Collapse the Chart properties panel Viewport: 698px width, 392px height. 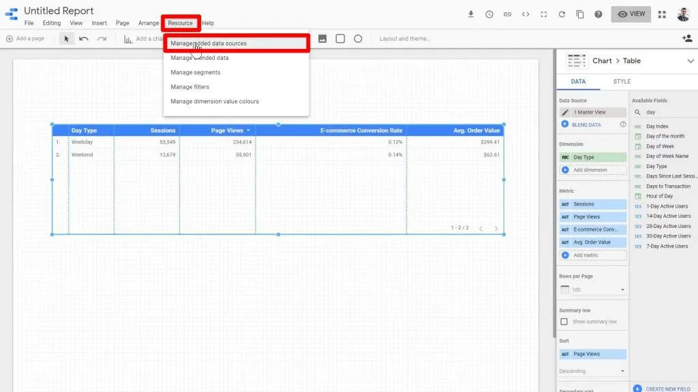tap(691, 61)
